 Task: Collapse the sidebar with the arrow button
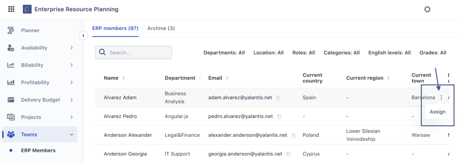coord(83,36)
